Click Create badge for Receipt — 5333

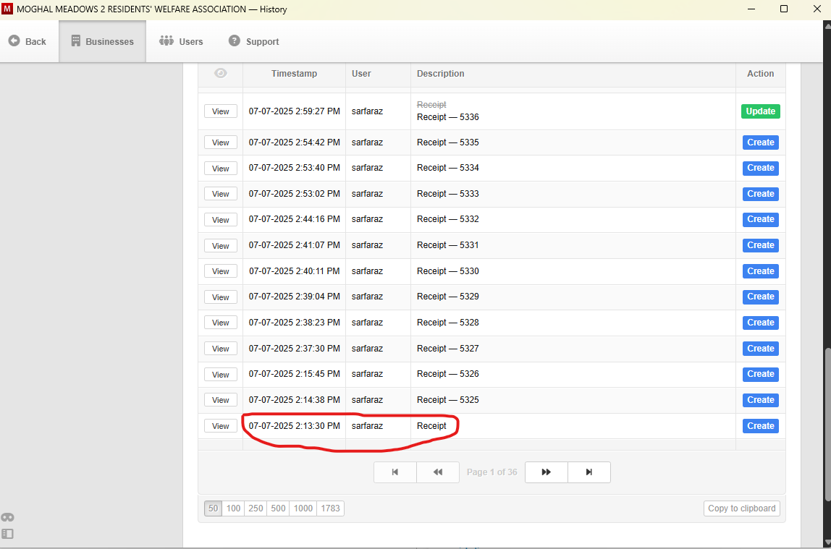[761, 194]
